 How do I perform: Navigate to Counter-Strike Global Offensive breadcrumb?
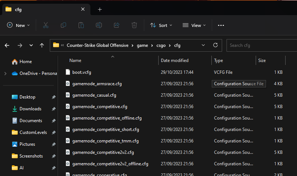point(97,45)
